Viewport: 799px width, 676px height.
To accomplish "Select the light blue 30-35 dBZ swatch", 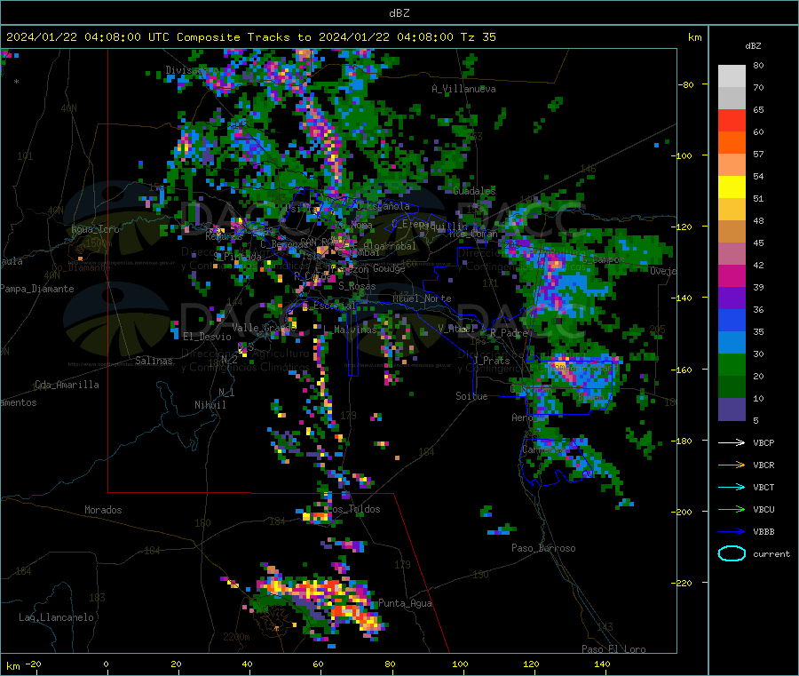I will (x=732, y=343).
